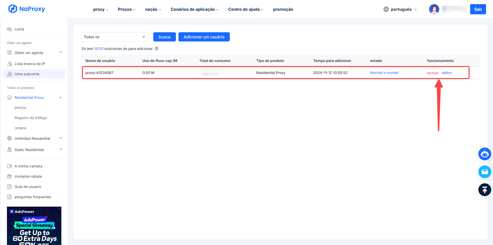Click the back-to-top arrow floating button
This screenshot has width=493, height=245.
[x=485, y=190]
